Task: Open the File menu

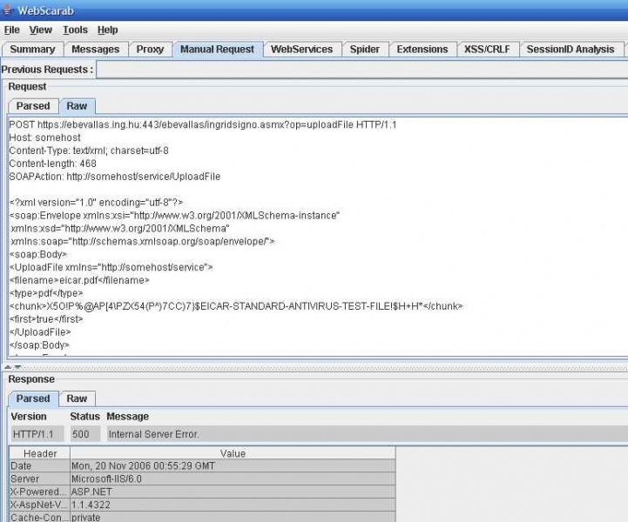Action: (x=12, y=30)
